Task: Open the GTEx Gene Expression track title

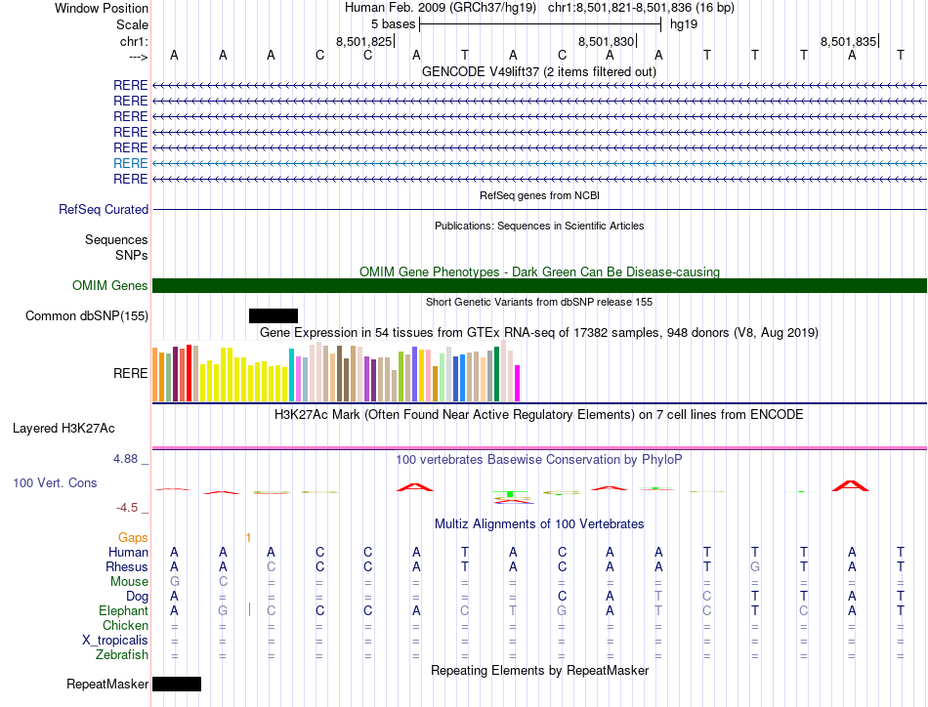Action: [x=539, y=332]
